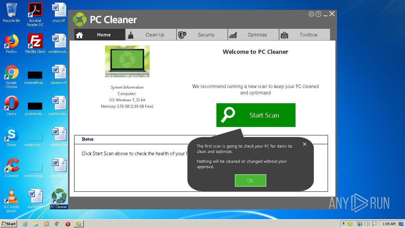This screenshot has height=228, width=405.
Task: Select the Recycle Bin desktop icon
Action: pyautogui.click(x=11, y=13)
